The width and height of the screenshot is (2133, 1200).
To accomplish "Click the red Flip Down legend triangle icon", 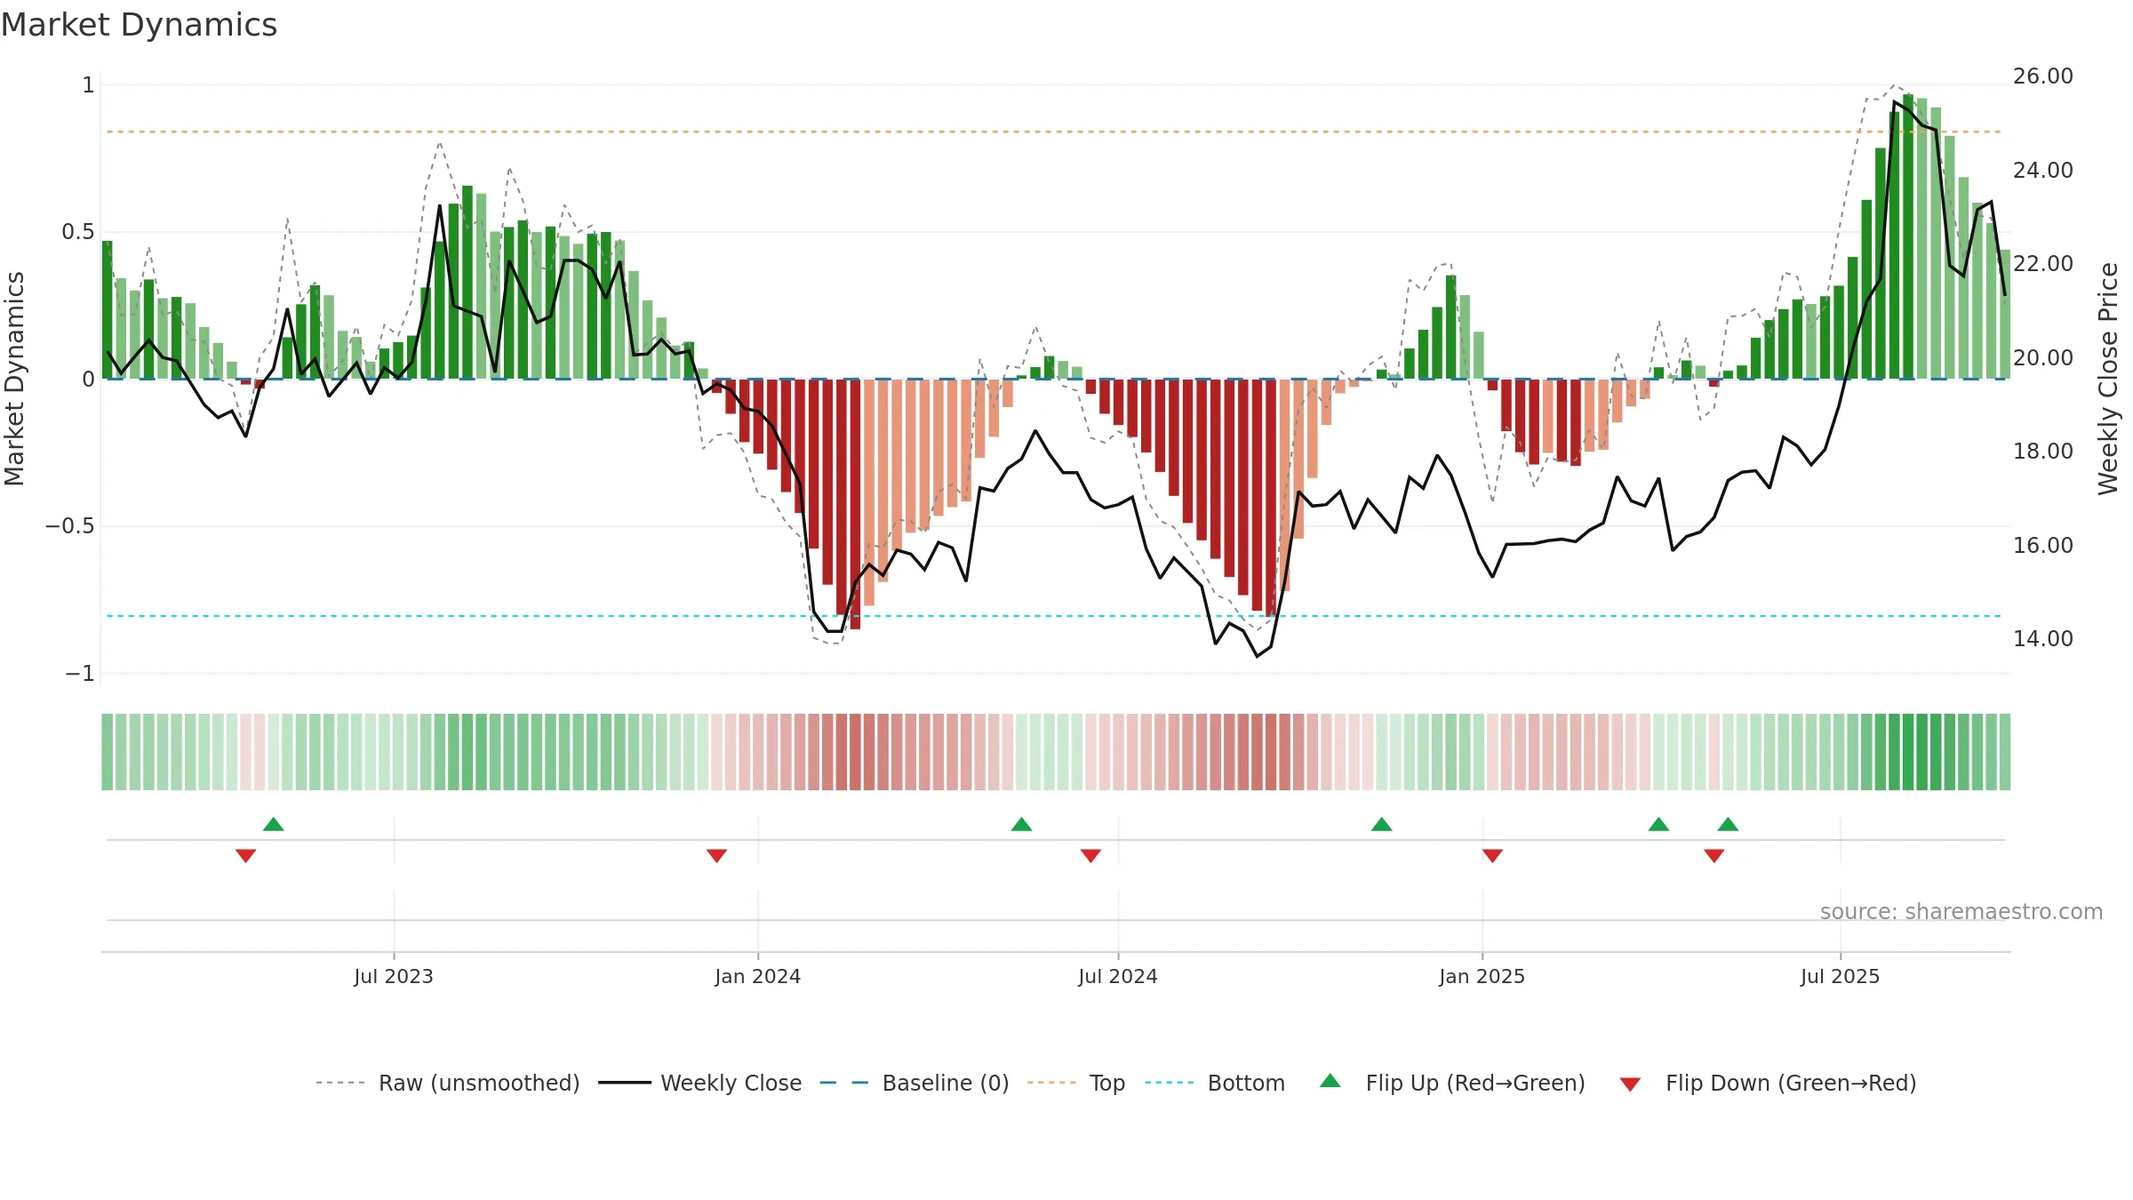I will [x=1630, y=1084].
